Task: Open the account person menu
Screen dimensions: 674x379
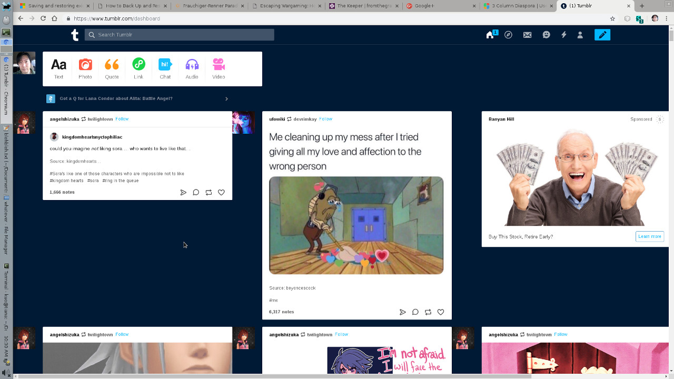Action: click(580, 35)
